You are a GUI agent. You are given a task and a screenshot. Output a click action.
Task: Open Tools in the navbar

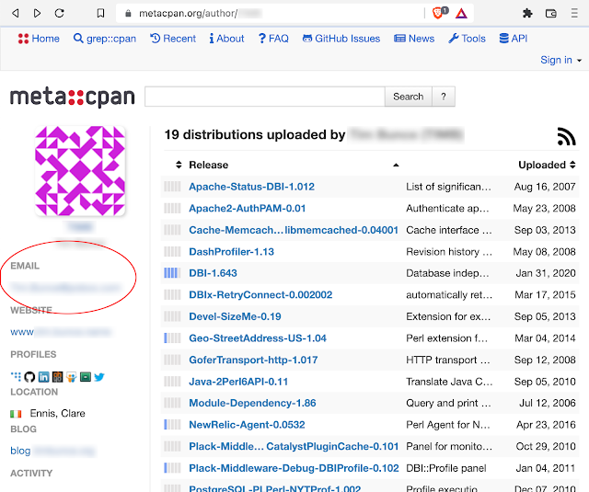pyautogui.click(x=467, y=39)
